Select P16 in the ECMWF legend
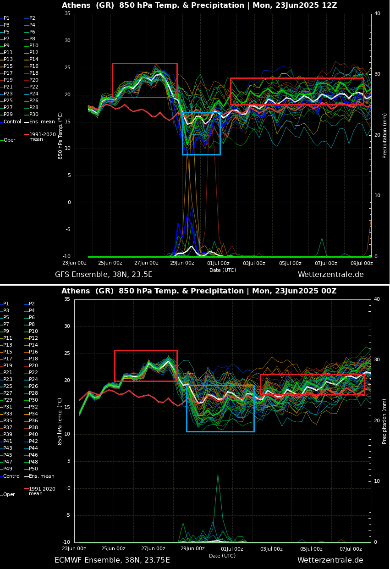390x569 pixels. [x=33, y=352]
